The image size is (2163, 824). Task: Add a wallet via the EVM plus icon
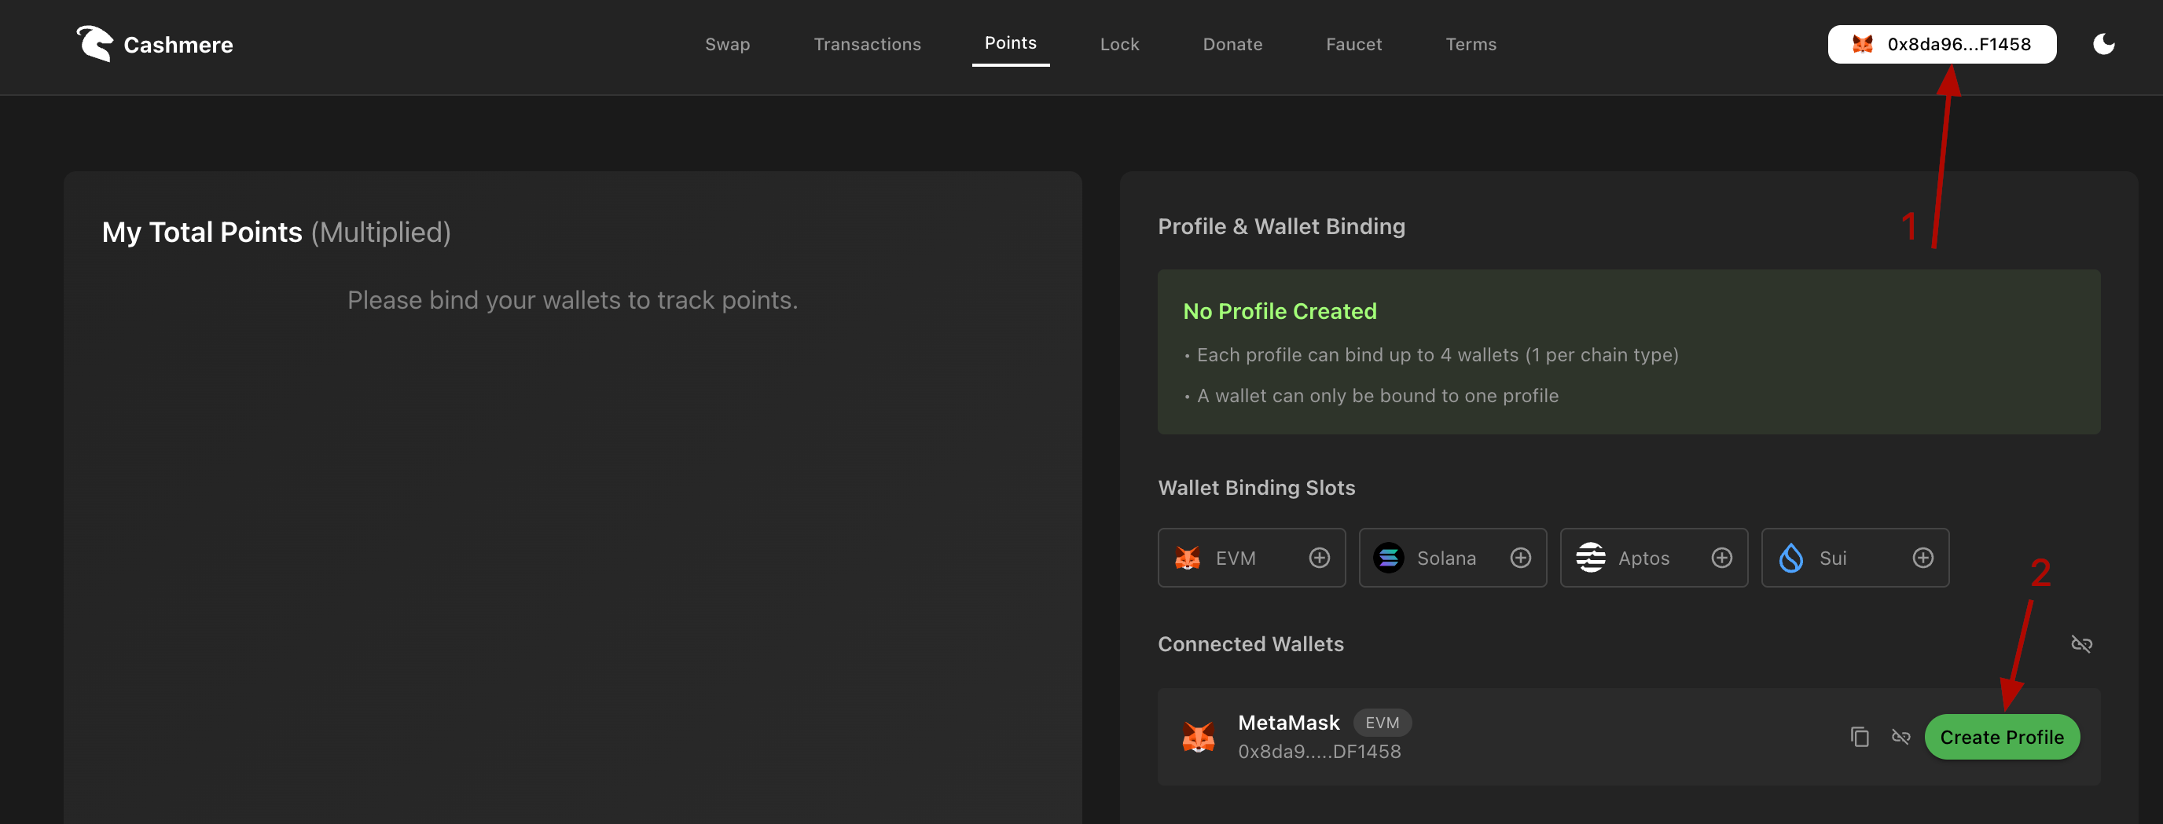click(1319, 557)
